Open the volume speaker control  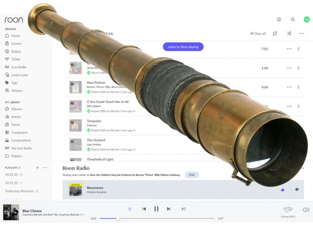(x=306, y=210)
